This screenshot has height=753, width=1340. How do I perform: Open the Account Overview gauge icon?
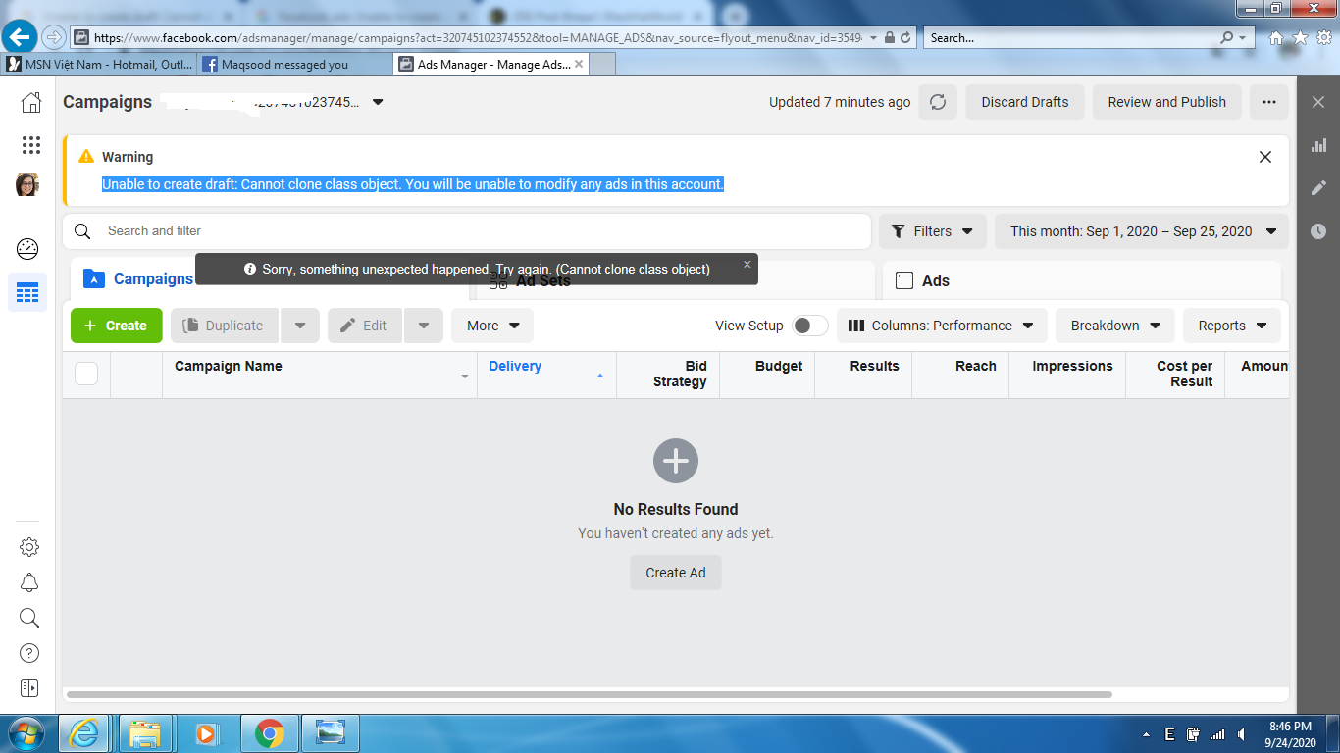pyautogui.click(x=28, y=249)
